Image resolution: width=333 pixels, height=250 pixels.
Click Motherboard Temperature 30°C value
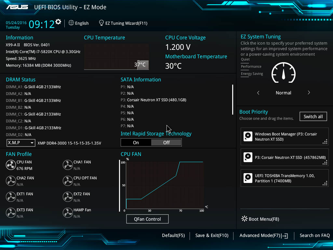173,66
